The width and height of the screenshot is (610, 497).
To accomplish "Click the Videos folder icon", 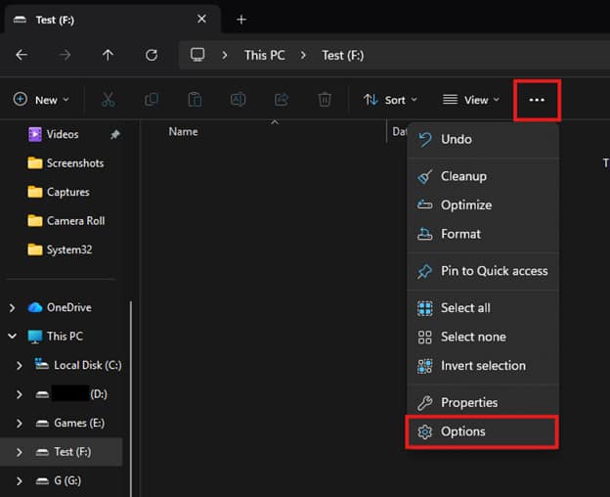I will point(35,134).
